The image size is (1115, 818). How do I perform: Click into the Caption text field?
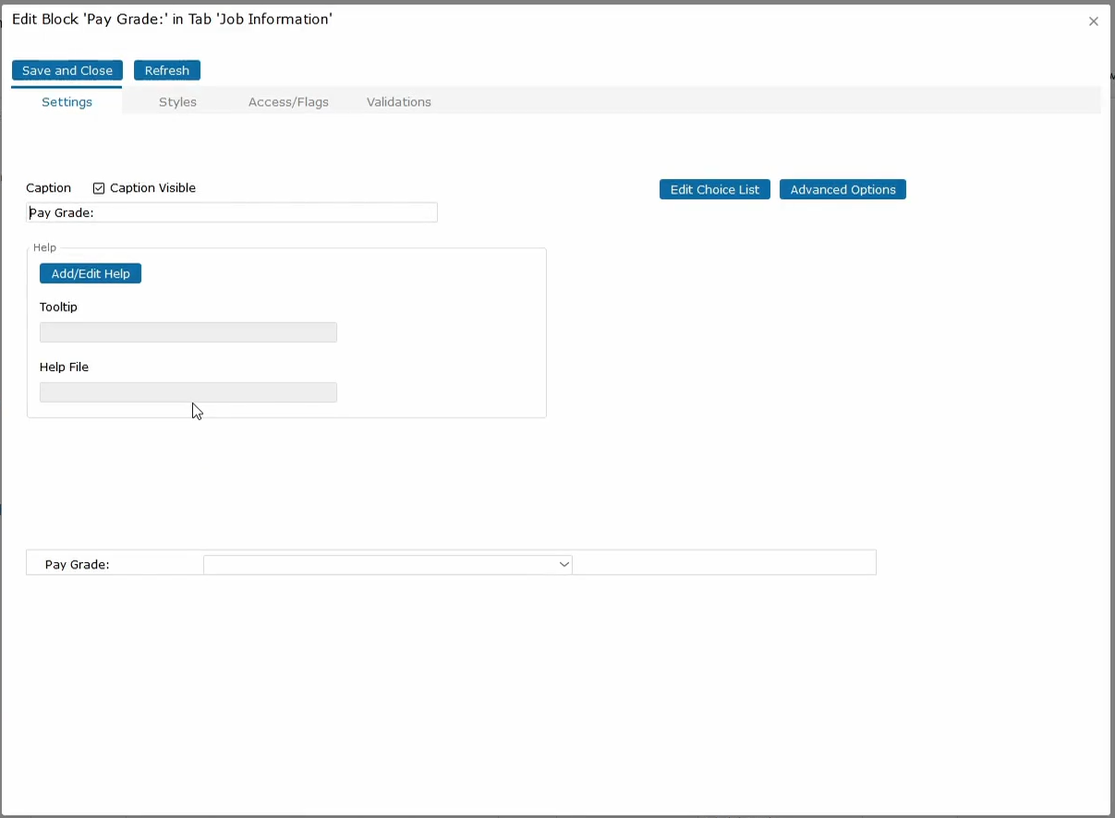click(231, 213)
